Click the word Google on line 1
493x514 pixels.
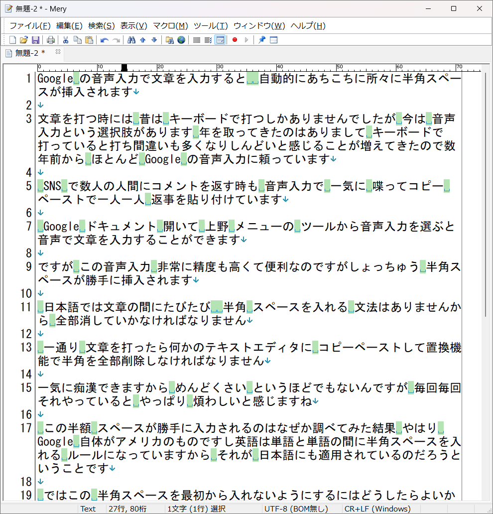point(55,79)
